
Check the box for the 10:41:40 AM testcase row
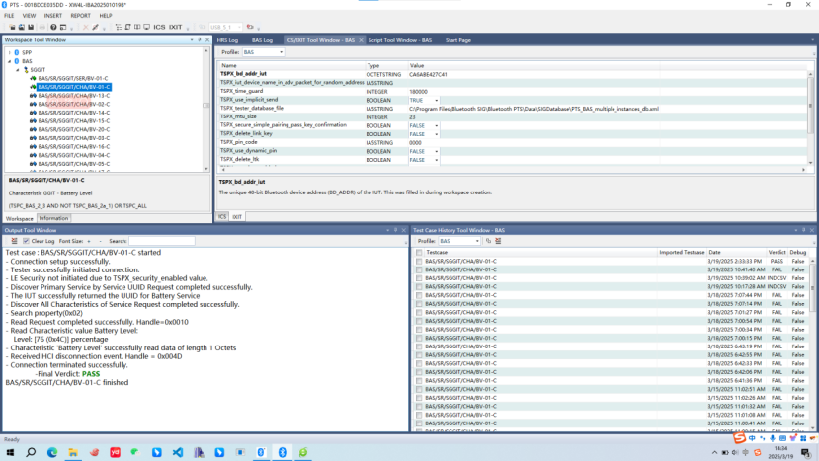point(419,269)
